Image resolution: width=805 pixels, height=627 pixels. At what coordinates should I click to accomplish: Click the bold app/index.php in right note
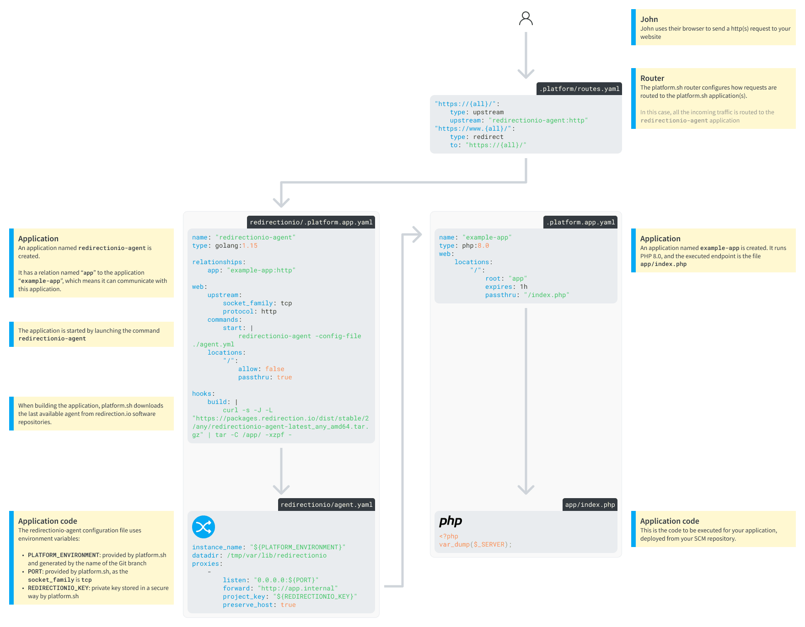click(663, 264)
